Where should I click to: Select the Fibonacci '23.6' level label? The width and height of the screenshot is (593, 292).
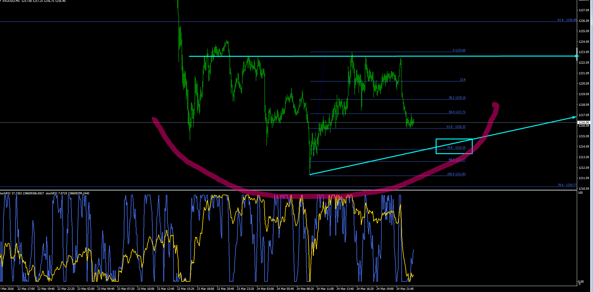coord(463,80)
